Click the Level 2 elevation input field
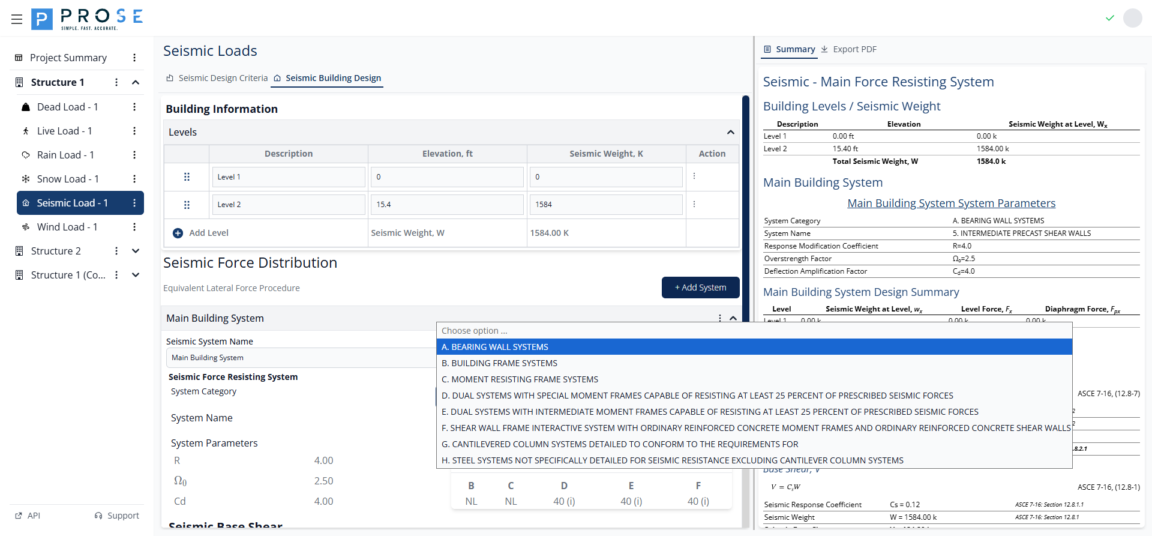The image size is (1152, 536). tap(447, 205)
